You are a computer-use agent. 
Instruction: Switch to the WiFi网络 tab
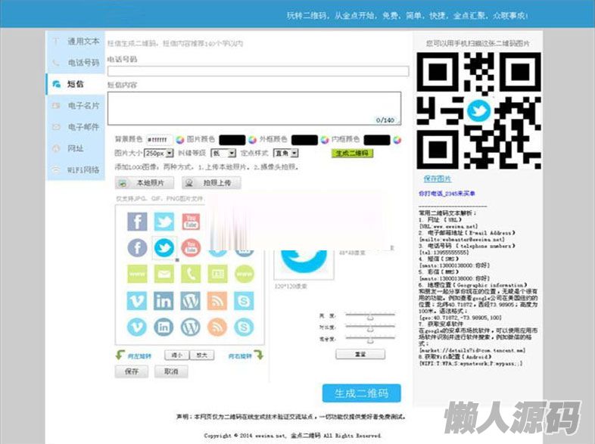click(76, 169)
